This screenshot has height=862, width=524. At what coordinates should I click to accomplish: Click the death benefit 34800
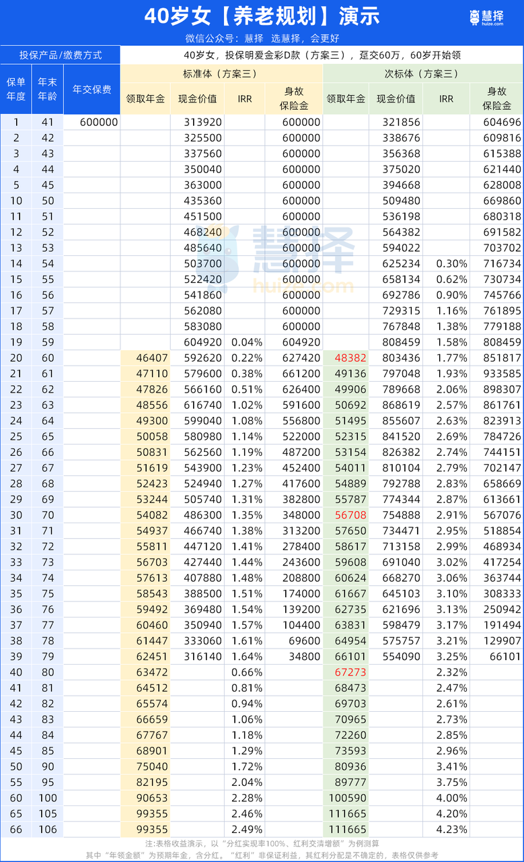(x=305, y=657)
